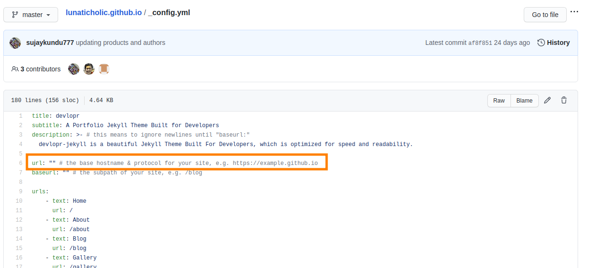This screenshot has width=597, height=268.
Task: Click line number 13
Action: (x=19, y=229)
